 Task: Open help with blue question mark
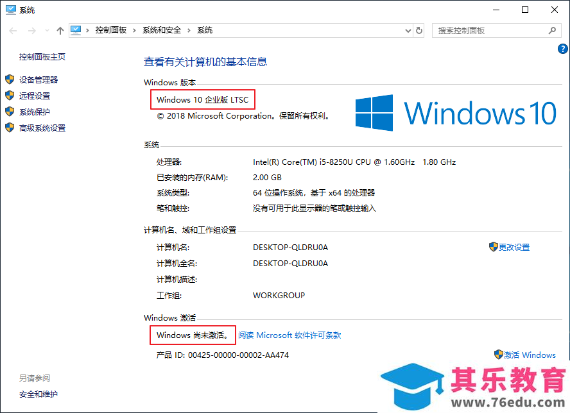pyautogui.click(x=563, y=48)
